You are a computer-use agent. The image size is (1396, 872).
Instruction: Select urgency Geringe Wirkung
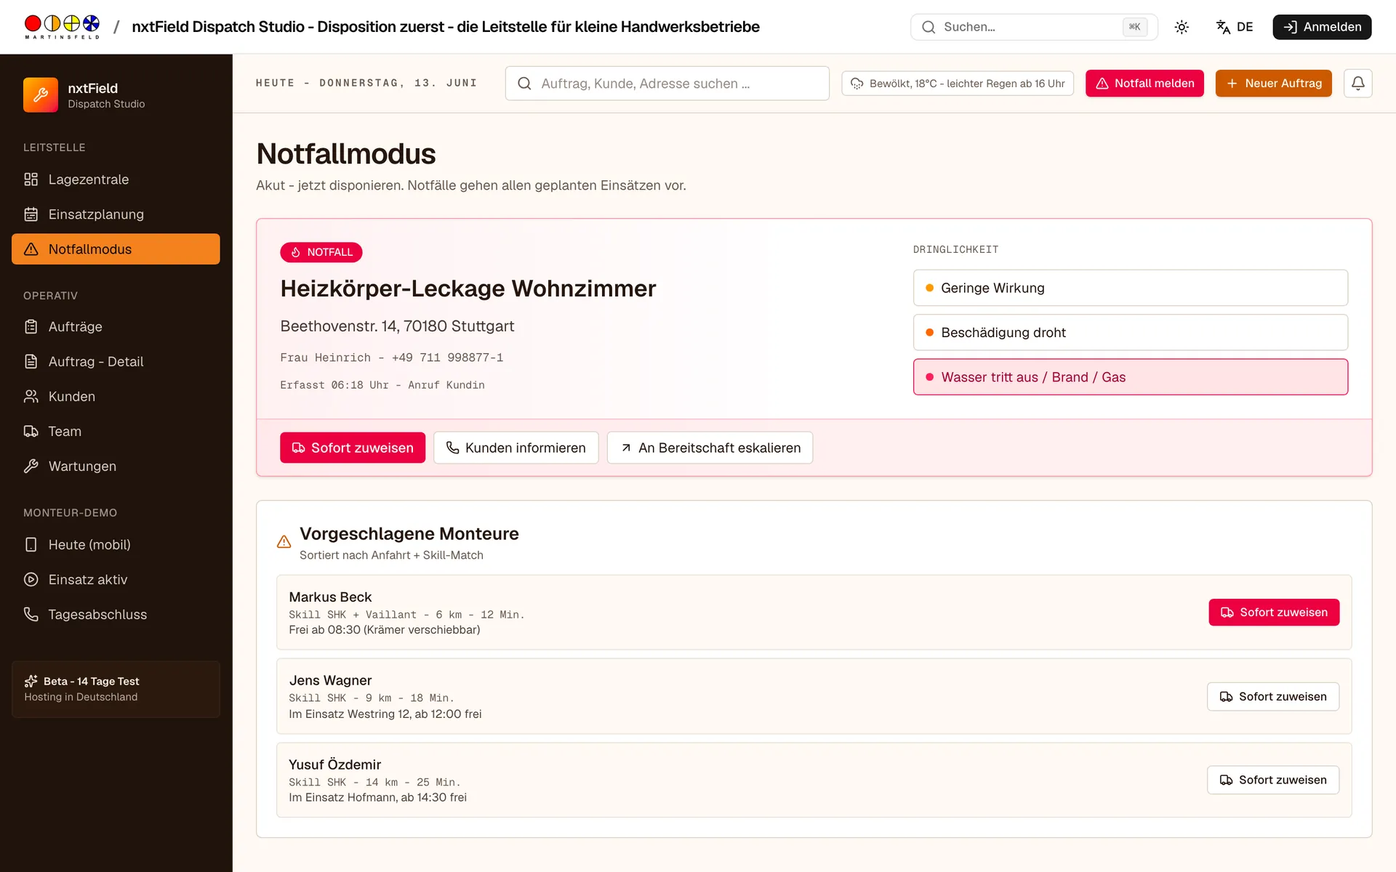click(x=1131, y=288)
